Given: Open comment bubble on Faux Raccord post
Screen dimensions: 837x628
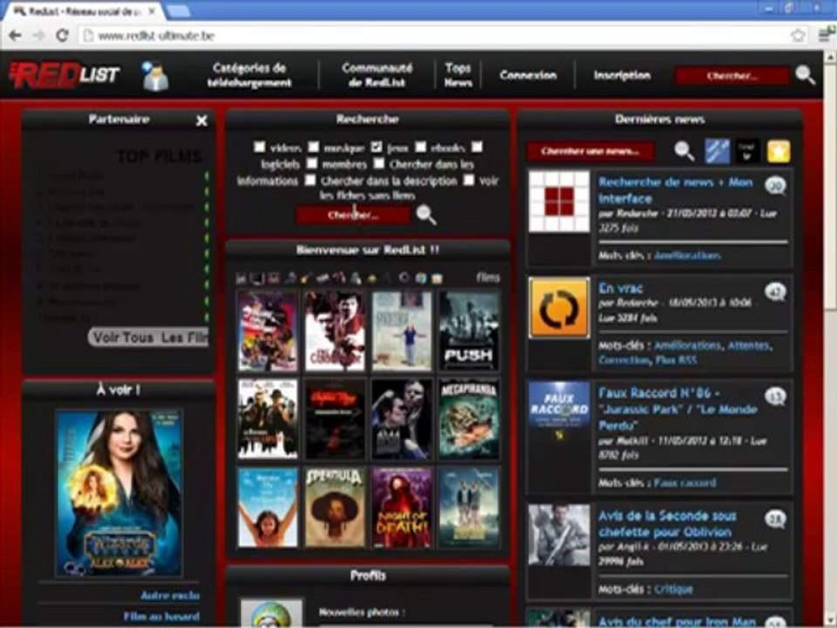Looking at the screenshot, I should tap(775, 396).
